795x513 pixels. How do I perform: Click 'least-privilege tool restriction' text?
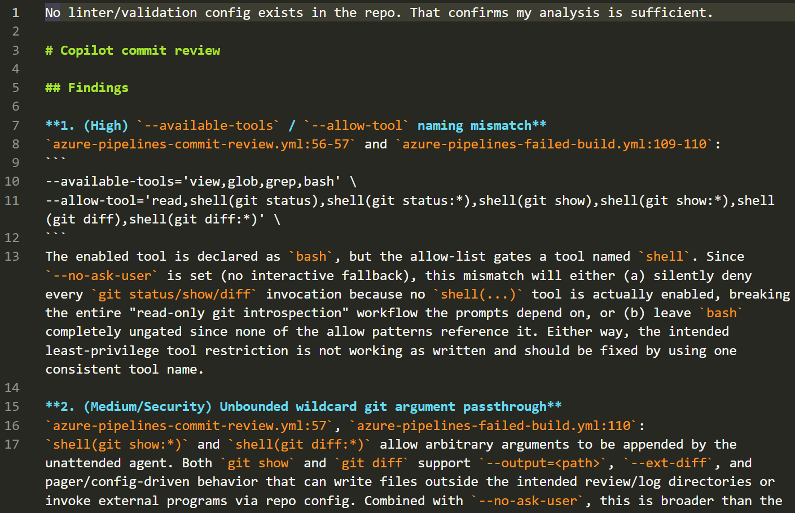(x=167, y=350)
